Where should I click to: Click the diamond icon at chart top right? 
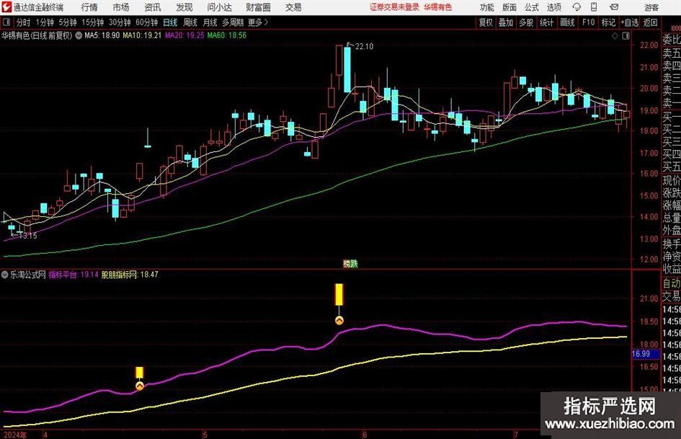coord(615,36)
